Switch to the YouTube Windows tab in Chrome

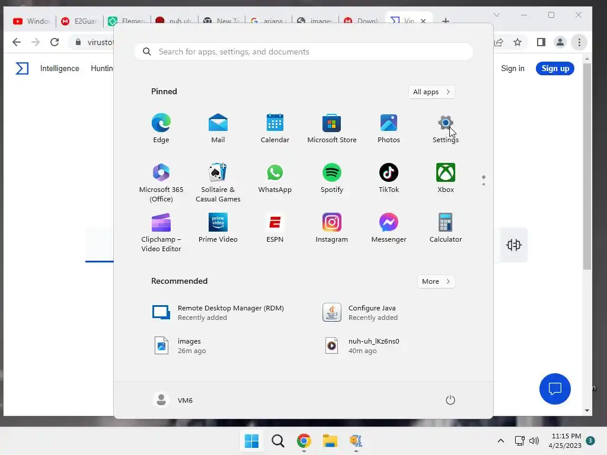point(32,21)
